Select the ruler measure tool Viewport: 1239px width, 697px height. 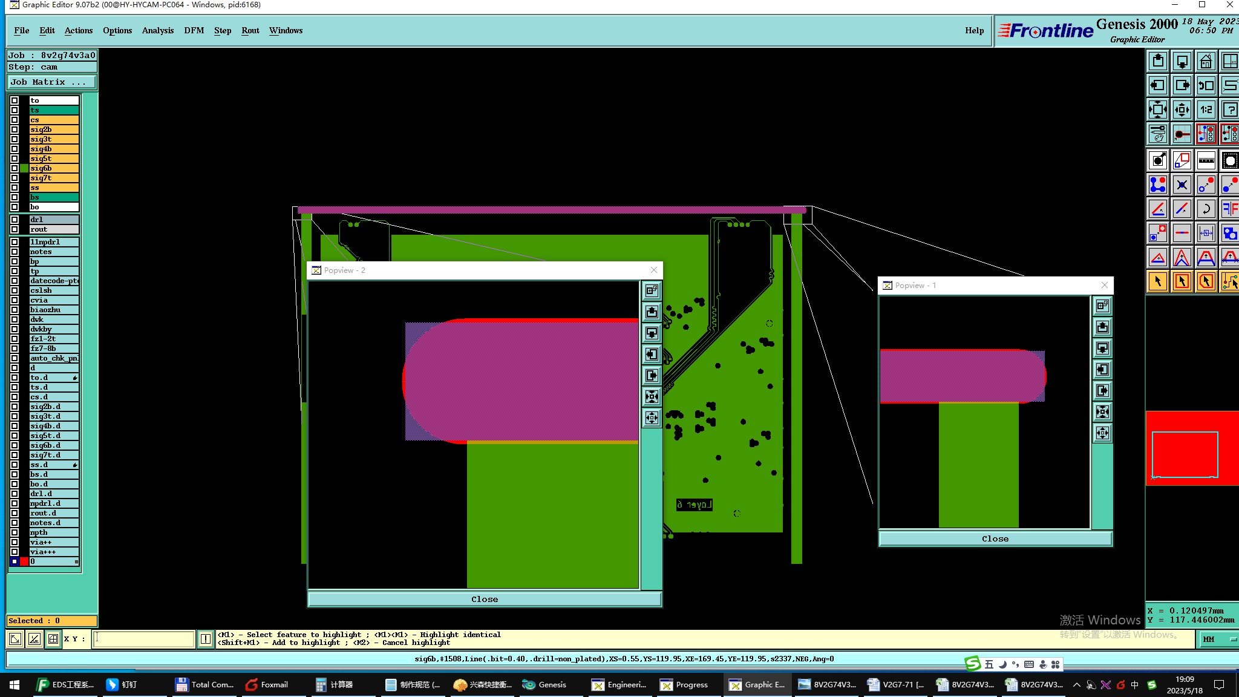(x=1206, y=160)
